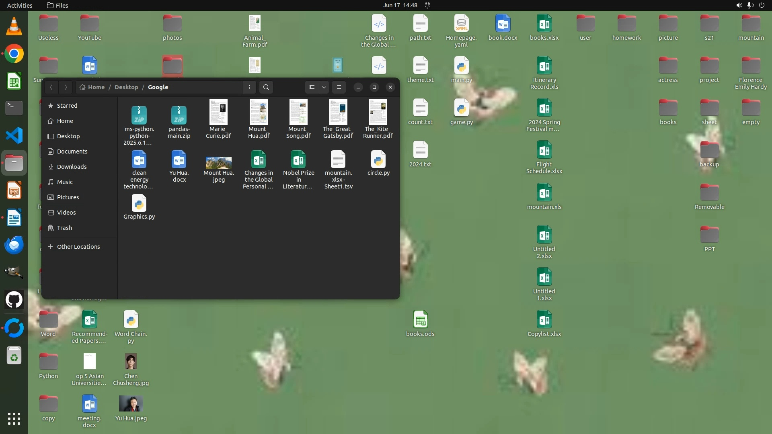The image size is (772, 434).
Task: Select the circle.py Python file icon
Action: click(378, 160)
